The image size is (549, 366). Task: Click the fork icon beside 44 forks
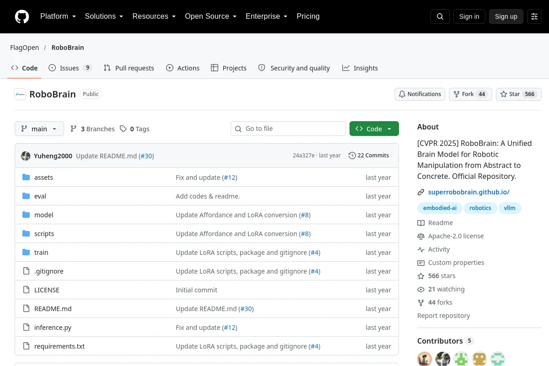421,302
